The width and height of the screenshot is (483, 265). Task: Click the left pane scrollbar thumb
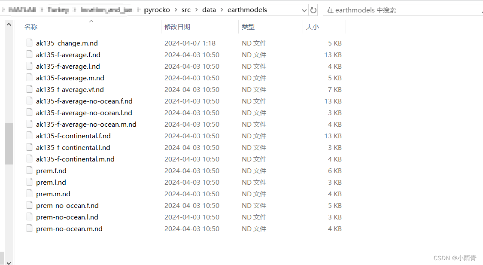click(9, 143)
